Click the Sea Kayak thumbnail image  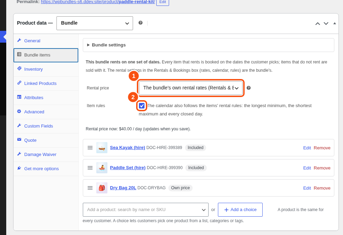click(x=102, y=148)
